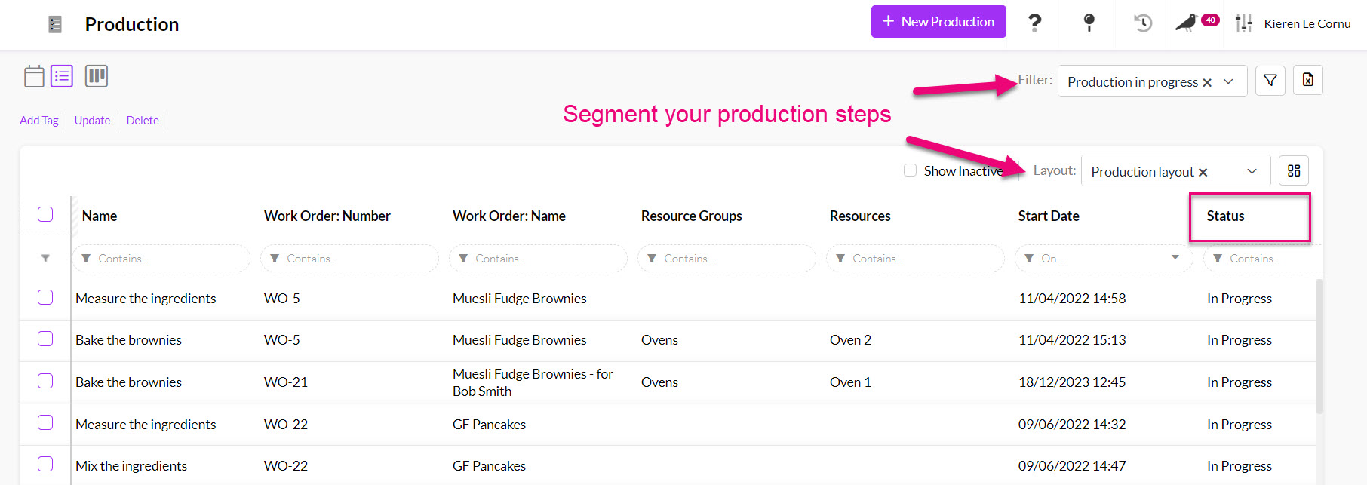Export the list to Excel
Viewport: 1367px width, 485px height.
coord(1308,81)
